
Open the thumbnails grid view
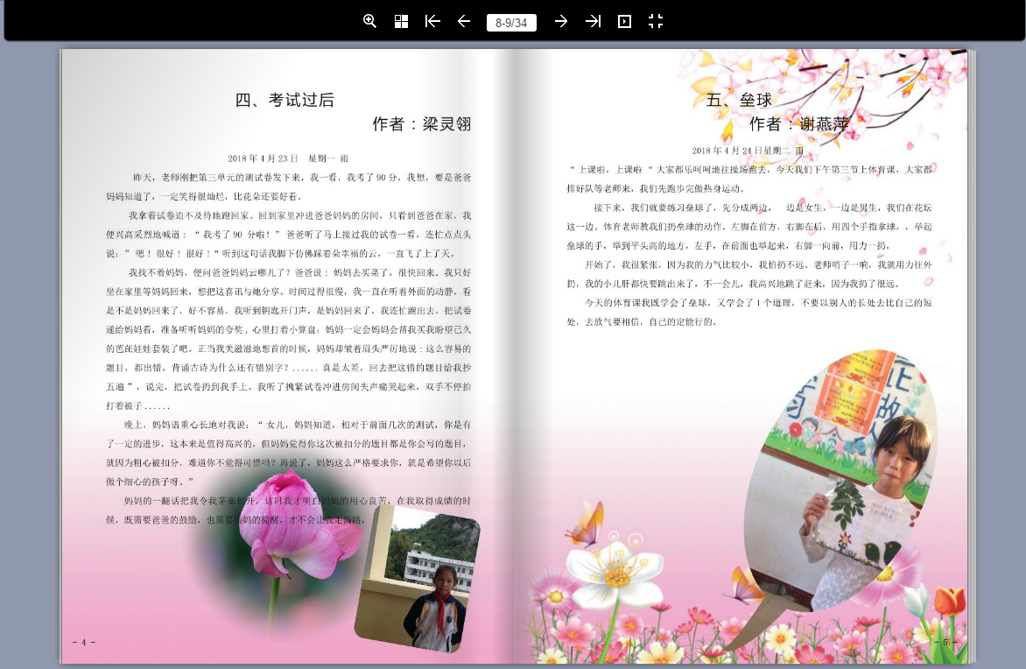[x=401, y=22]
